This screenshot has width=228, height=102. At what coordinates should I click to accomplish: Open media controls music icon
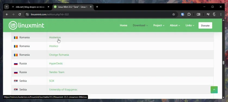pyautogui.click(x=208, y=14)
